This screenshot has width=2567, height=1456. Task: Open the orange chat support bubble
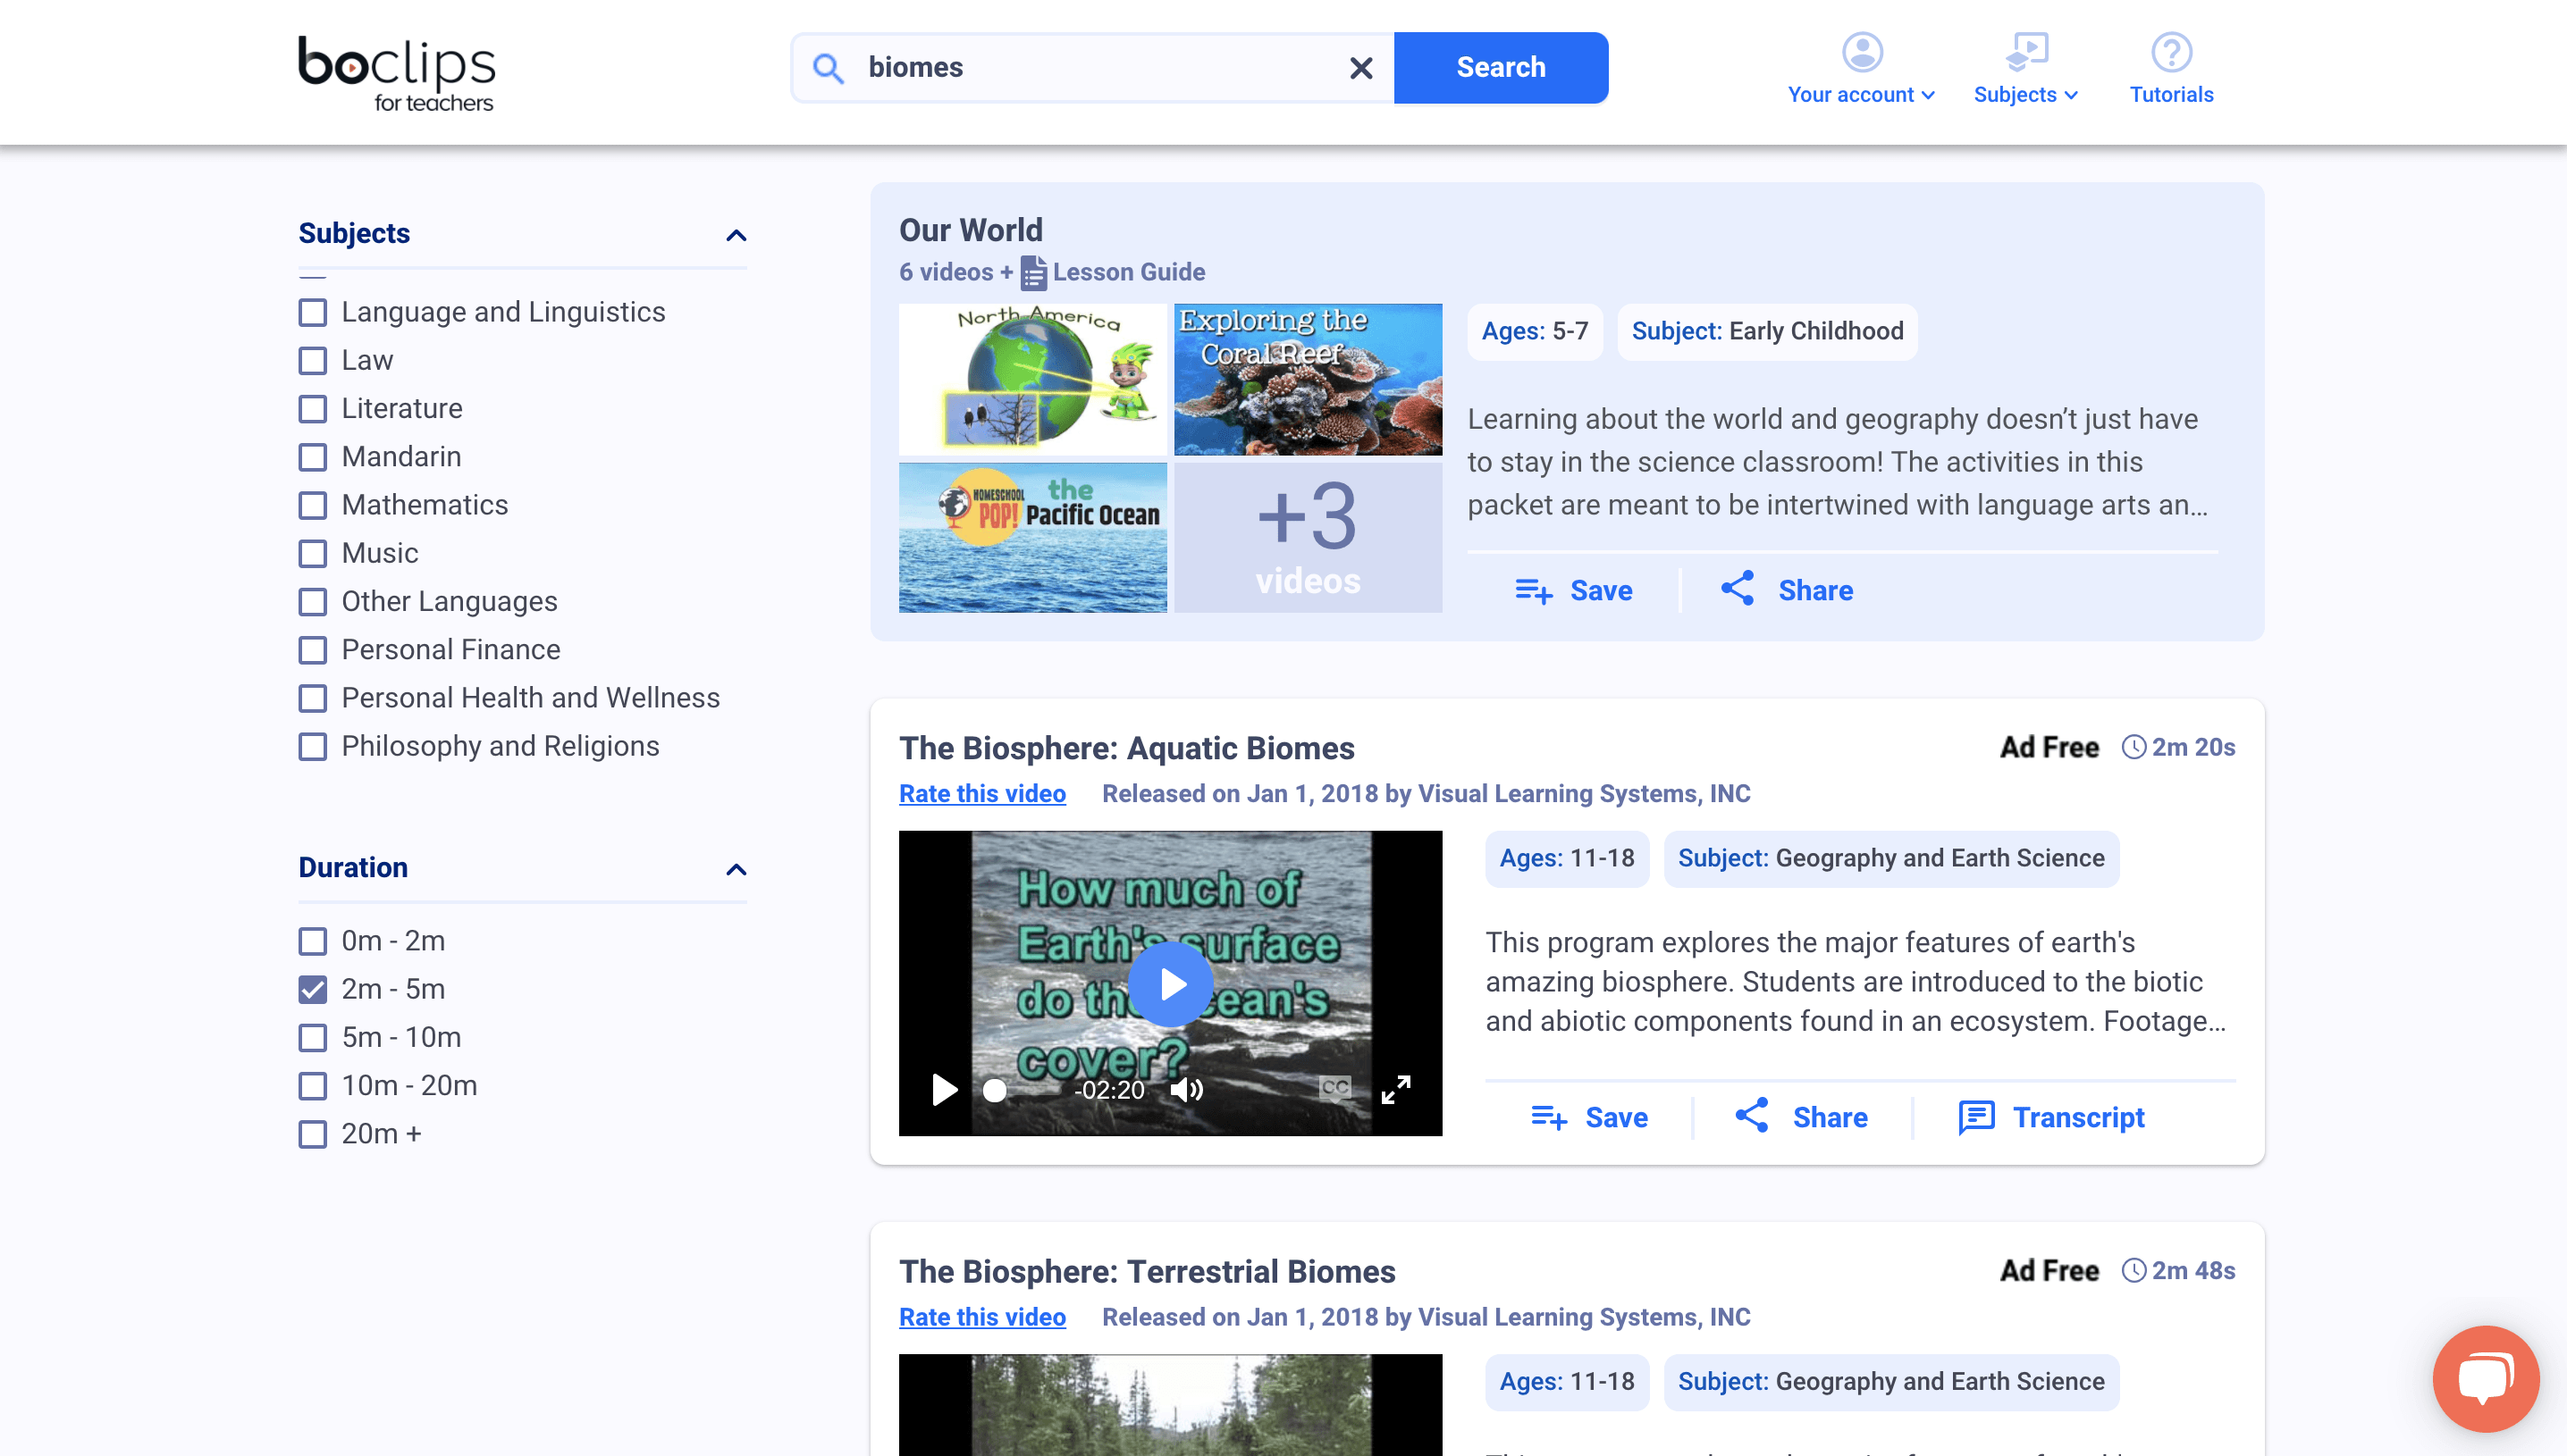click(x=2485, y=1379)
